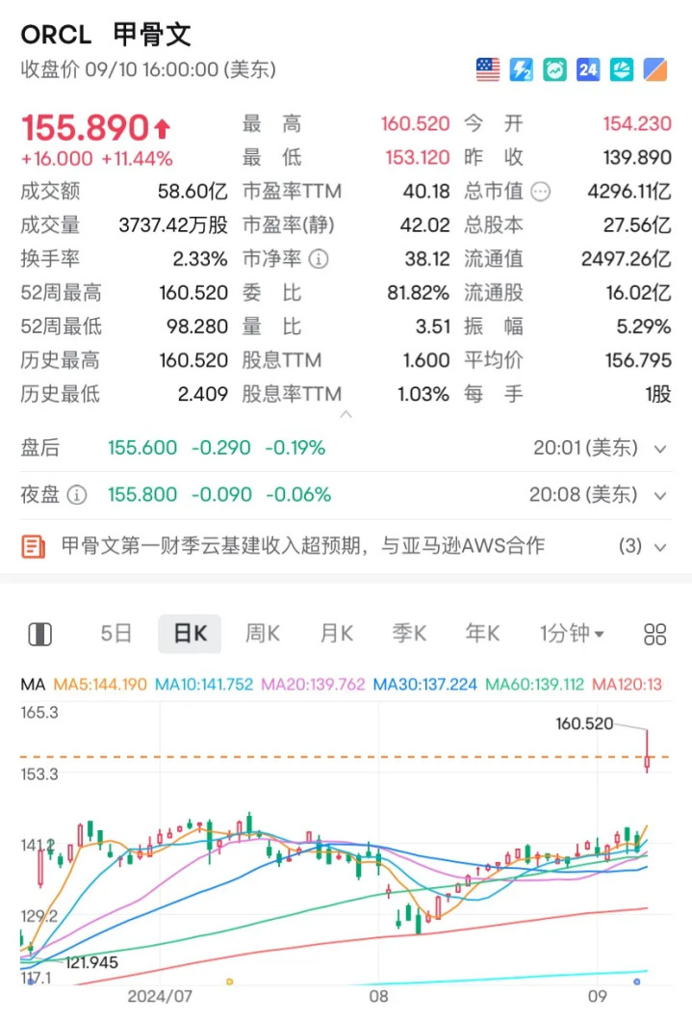Tap the MA10:141.752 indicator value
Image resolution: width=692 pixels, height=1021 pixels.
pyautogui.click(x=204, y=684)
